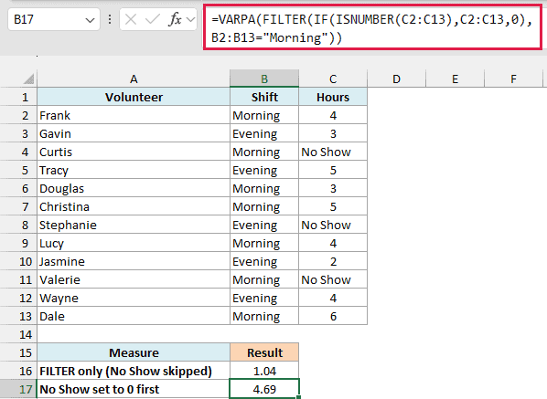Click the Measure header cell
Viewport: 547px width, 399px height.
pos(134,352)
